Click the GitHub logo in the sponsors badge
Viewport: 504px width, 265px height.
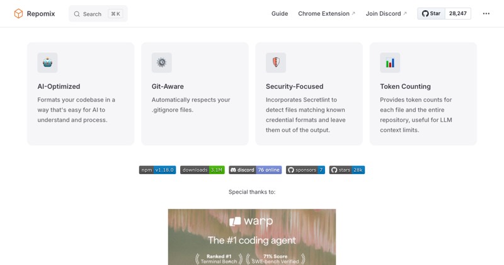tap(291, 170)
